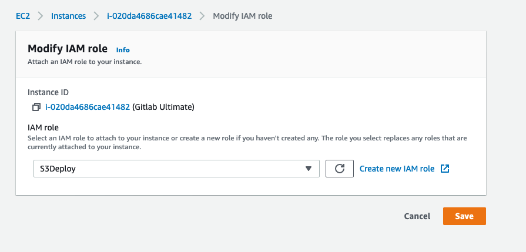Click the external-link icon beside Create new IAM role

click(445, 169)
